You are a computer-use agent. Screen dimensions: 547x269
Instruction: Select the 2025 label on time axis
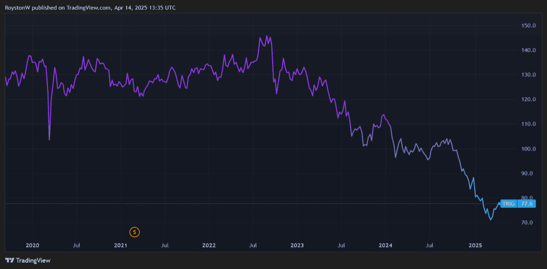click(x=475, y=245)
